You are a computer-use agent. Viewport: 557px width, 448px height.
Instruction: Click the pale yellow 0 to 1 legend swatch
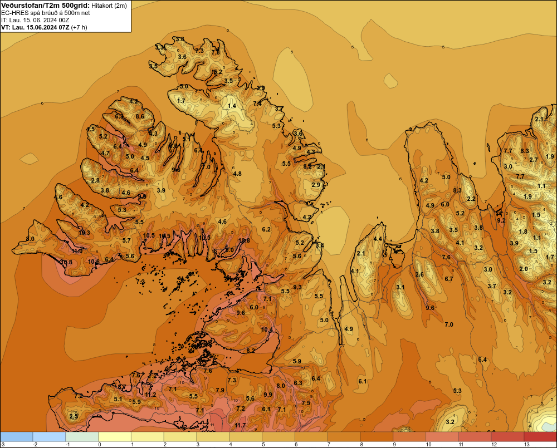115,437
